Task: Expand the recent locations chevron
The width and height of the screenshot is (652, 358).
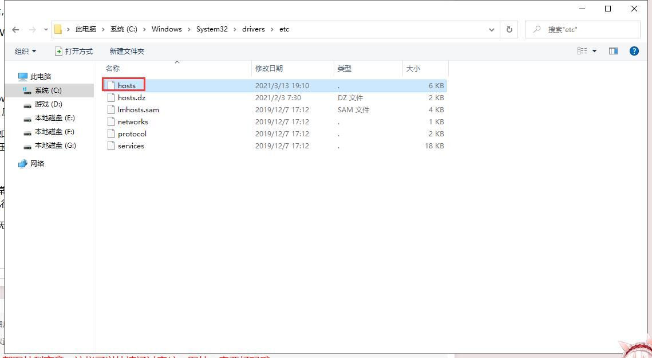Action: pyautogui.click(x=46, y=30)
